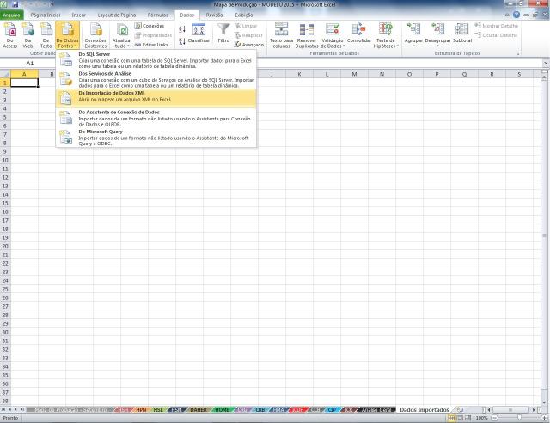The image size is (550, 423).
Task: Open Conexões Existentes
Action: [x=95, y=35]
